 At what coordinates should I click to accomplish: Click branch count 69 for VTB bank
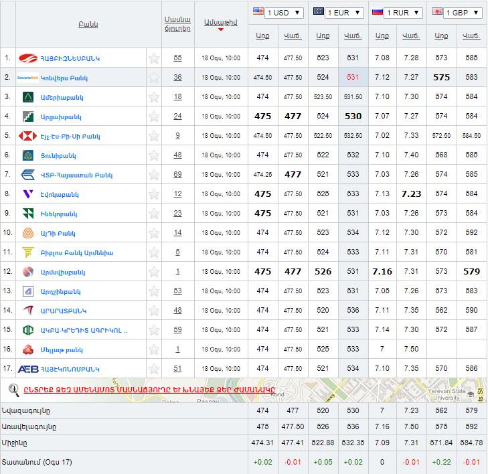[177, 175]
